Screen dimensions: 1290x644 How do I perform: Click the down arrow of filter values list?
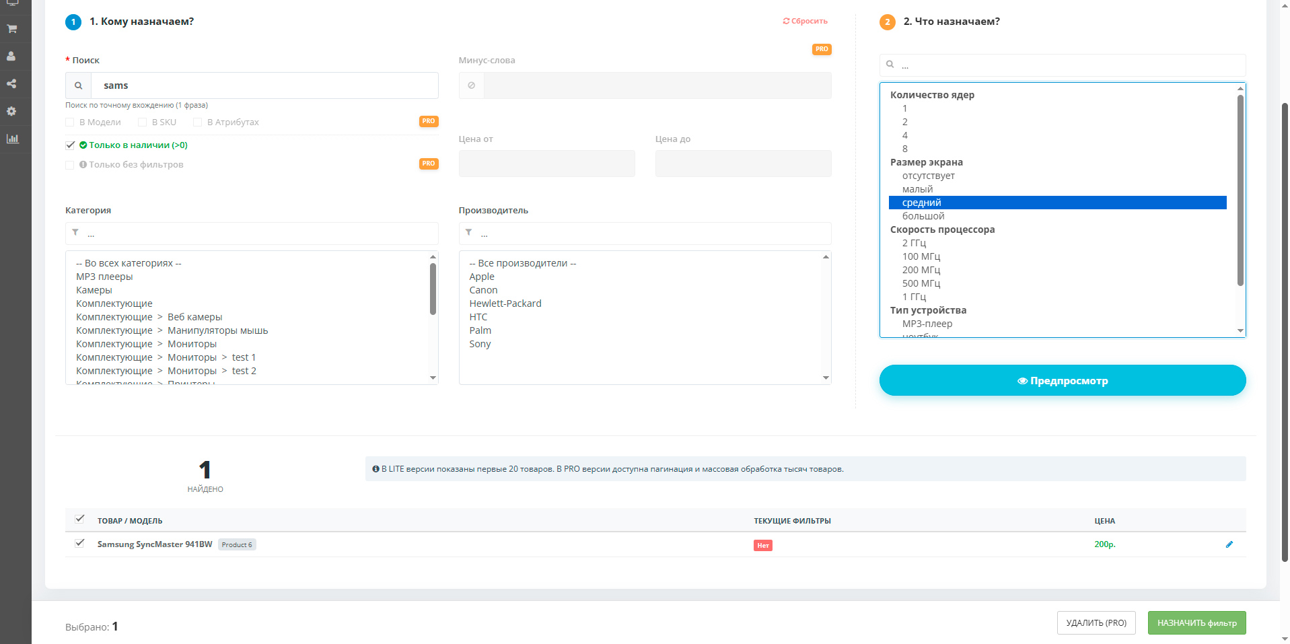click(x=1240, y=330)
